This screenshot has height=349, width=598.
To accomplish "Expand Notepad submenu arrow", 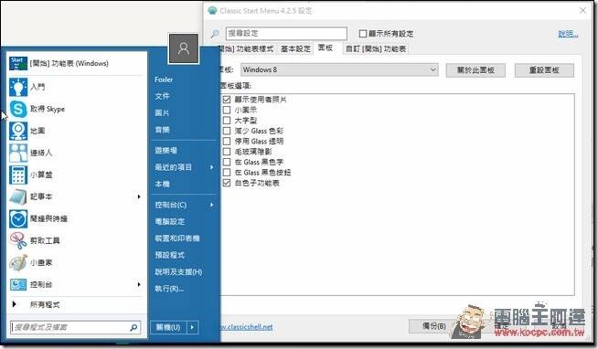I will [x=139, y=196].
